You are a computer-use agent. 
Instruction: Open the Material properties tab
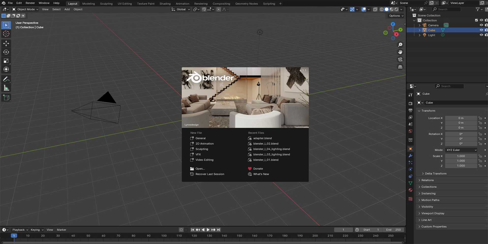pos(410,190)
